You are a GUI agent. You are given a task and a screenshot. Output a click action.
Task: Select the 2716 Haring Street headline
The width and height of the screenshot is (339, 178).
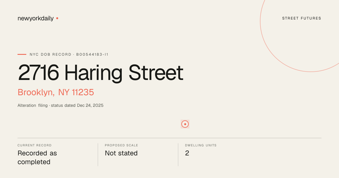(101, 73)
